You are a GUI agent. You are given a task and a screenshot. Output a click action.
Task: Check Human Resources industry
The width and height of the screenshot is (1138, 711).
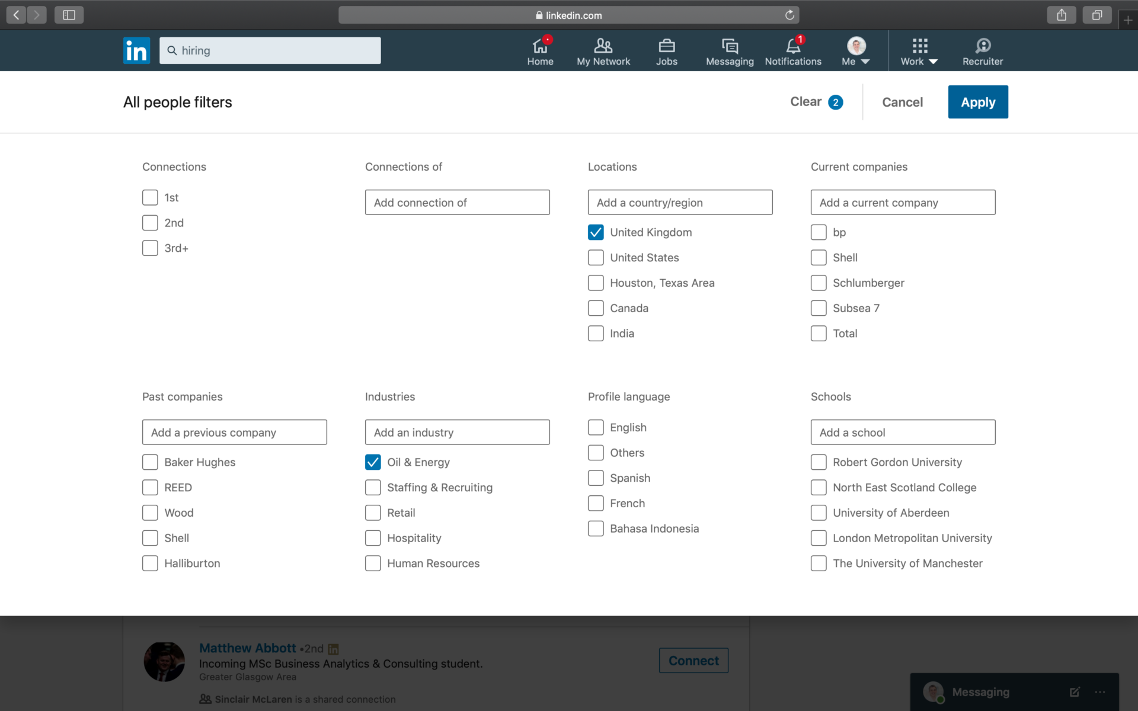(373, 563)
